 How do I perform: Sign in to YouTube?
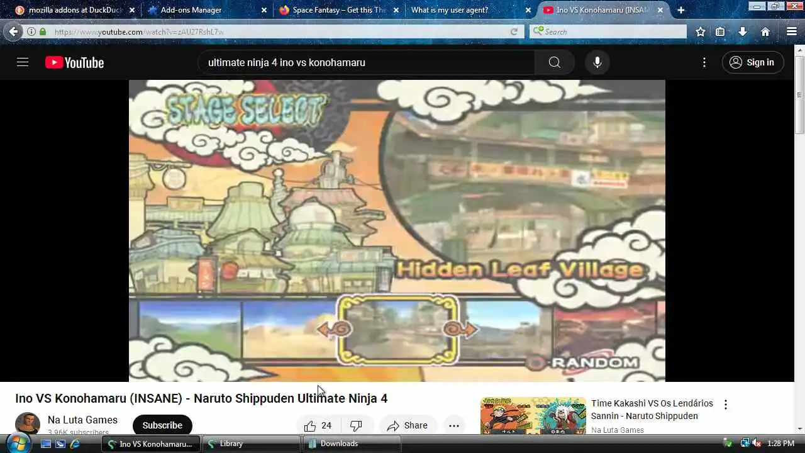[753, 62]
